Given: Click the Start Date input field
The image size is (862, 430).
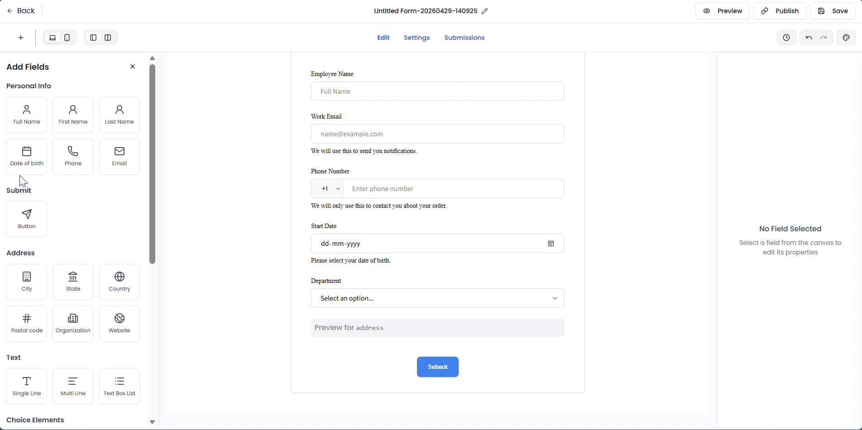Looking at the screenshot, I should [438, 244].
